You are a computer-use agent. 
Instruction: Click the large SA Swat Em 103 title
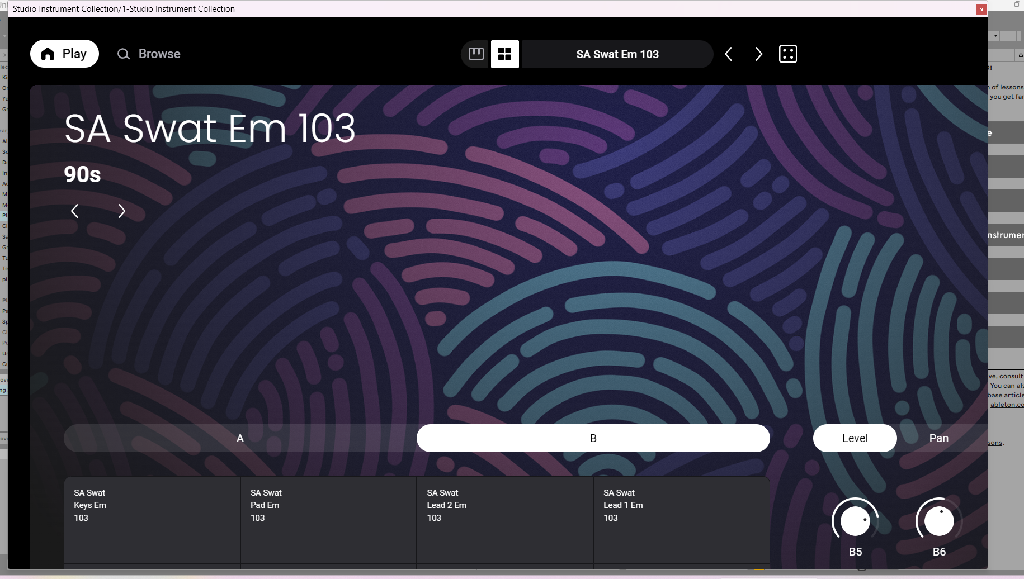(x=210, y=128)
